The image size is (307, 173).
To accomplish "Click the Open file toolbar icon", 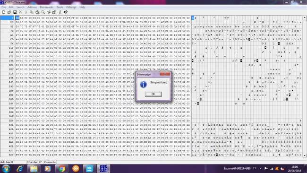I will [9, 12].
